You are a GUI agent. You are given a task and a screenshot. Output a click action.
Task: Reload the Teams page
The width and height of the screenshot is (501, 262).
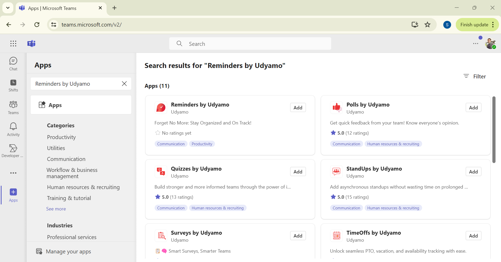37,25
